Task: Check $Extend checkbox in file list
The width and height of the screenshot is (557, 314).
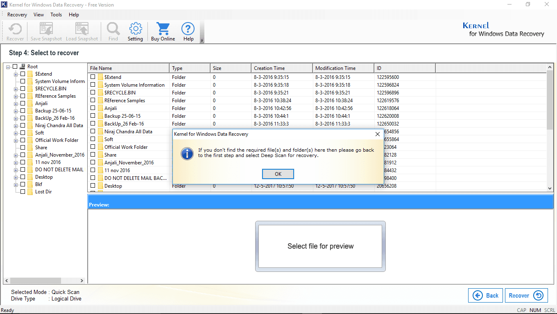Action: [93, 77]
